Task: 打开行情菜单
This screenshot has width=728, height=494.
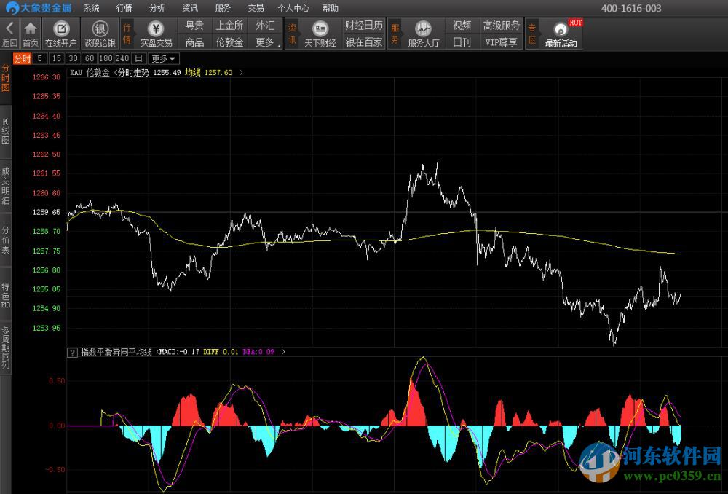Action: (124, 8)
